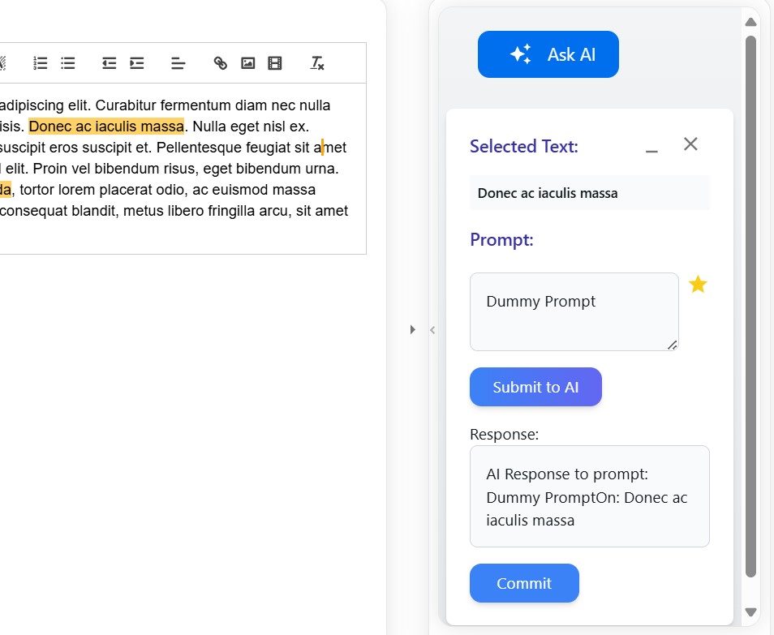
Task: Click the 'Selected Text:' heading
Action: (x=524, y=147)
